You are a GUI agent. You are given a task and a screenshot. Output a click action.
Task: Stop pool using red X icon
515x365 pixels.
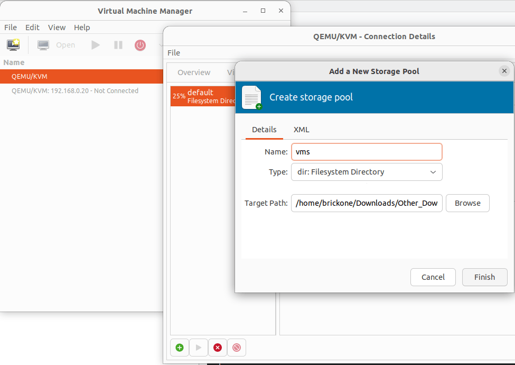217,348
